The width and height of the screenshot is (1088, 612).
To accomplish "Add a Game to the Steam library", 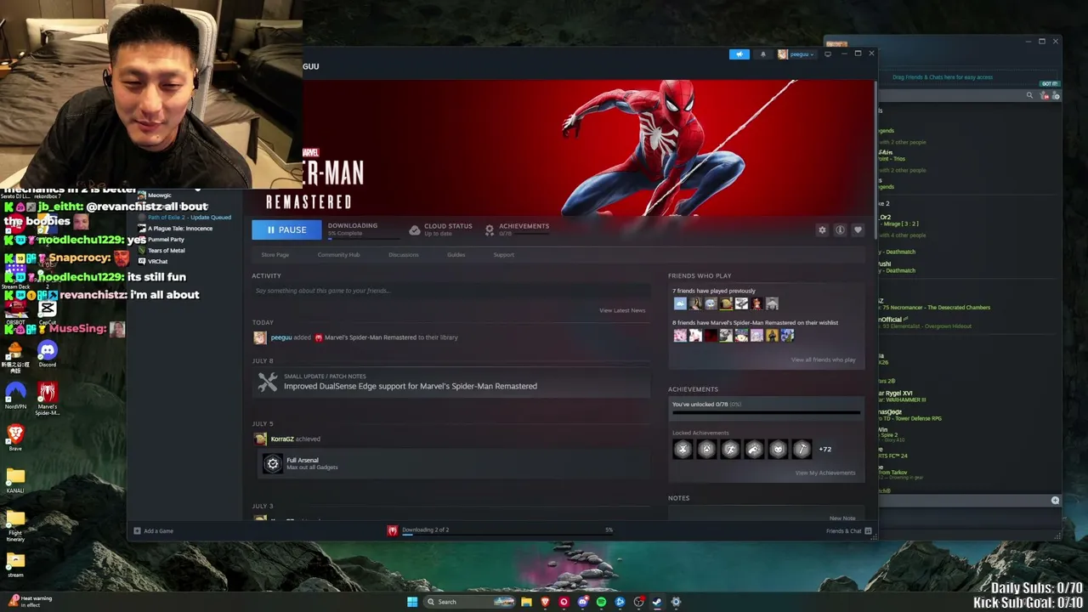I will point(154,531).
